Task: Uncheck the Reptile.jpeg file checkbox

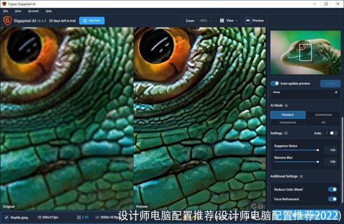Action: point(6,218)
